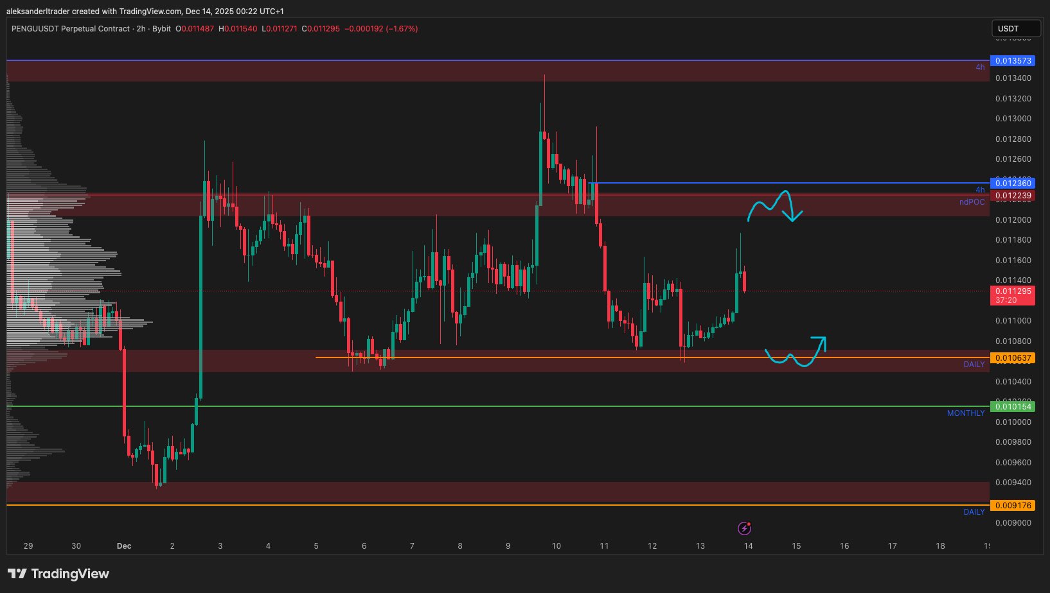This screenshot has height=593, width=1050.
Task: Click the top red supply zone rectangle
Action: pyautogui.click(x=498, y=71)
